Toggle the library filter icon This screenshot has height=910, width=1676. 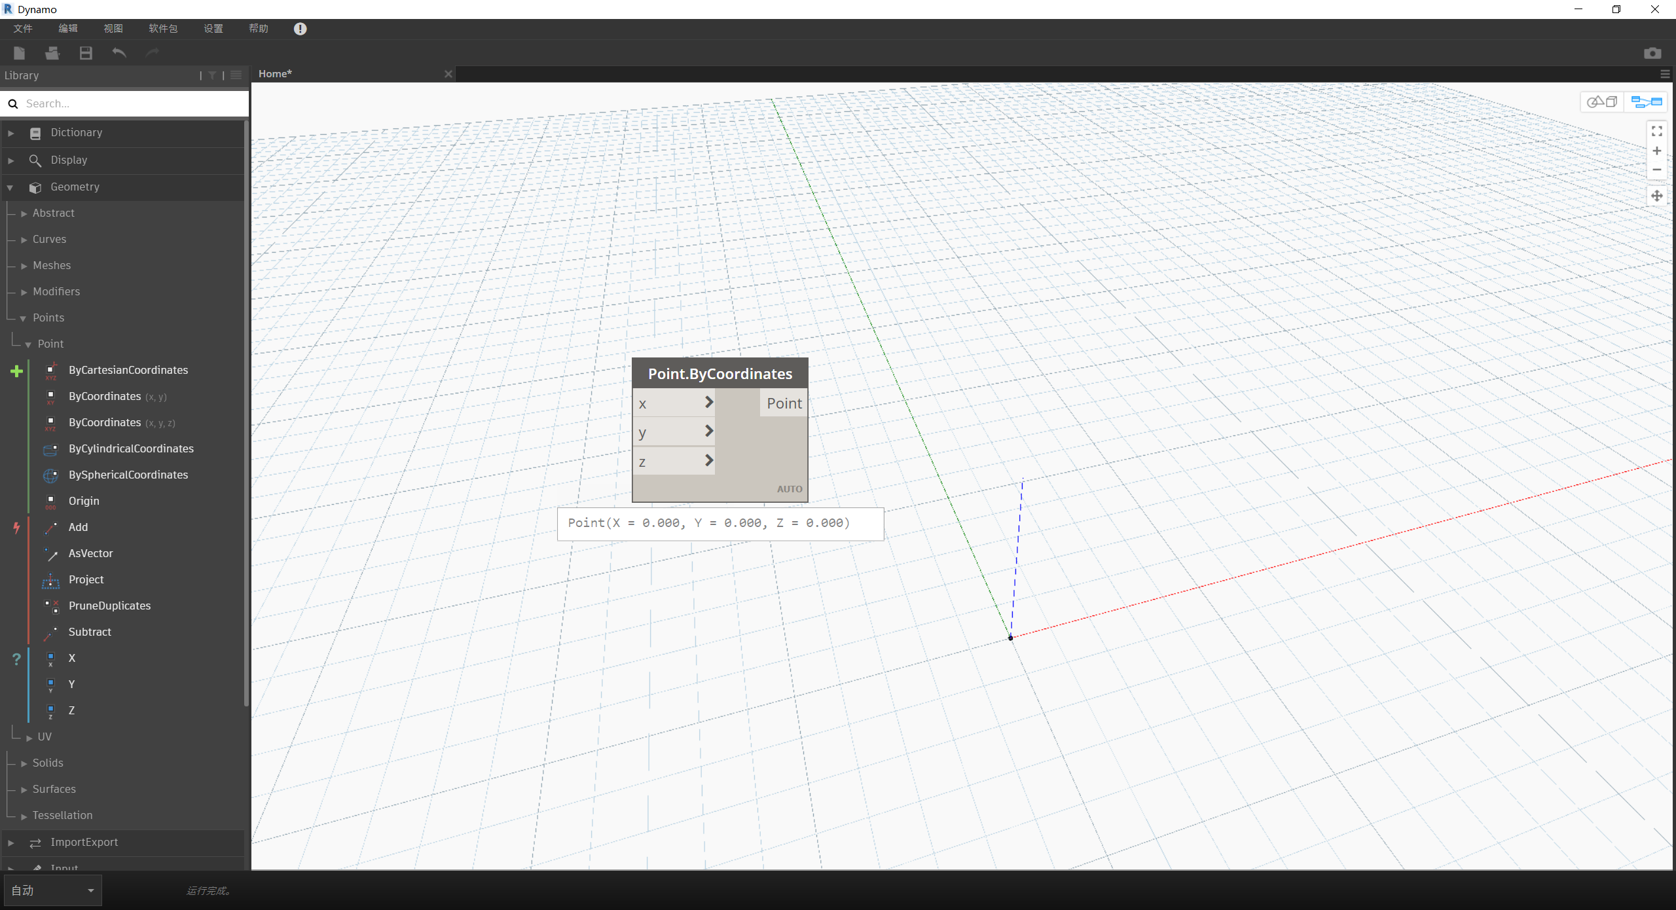[212, 75]
